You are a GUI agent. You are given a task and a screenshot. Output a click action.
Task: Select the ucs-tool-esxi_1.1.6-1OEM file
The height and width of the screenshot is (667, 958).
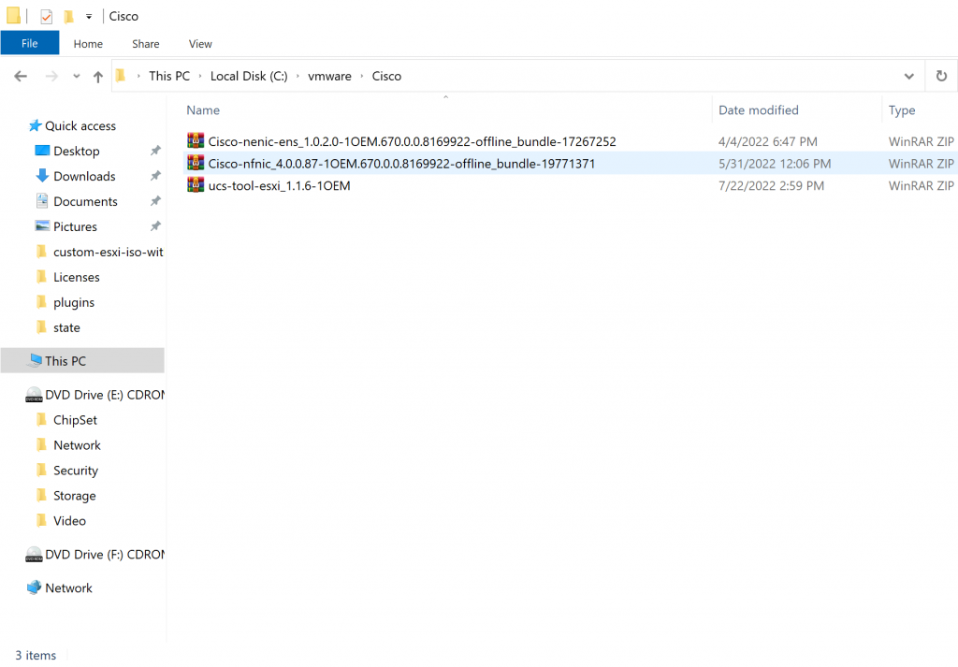279,185
